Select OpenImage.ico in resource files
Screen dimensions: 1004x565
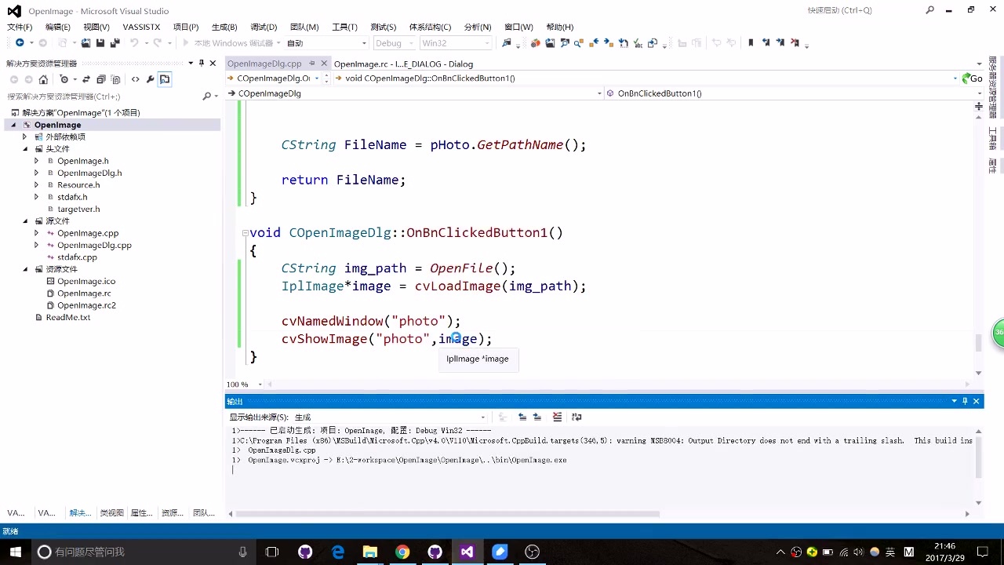click(x=86, y=281)
